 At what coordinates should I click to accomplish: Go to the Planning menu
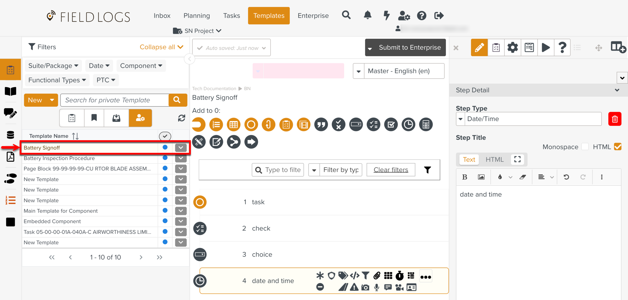pos(197,16)
